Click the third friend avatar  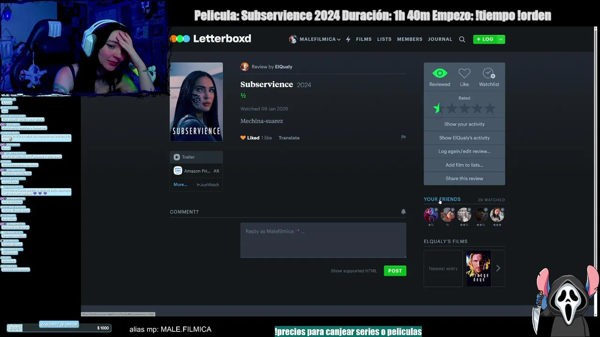click(464, 215)
